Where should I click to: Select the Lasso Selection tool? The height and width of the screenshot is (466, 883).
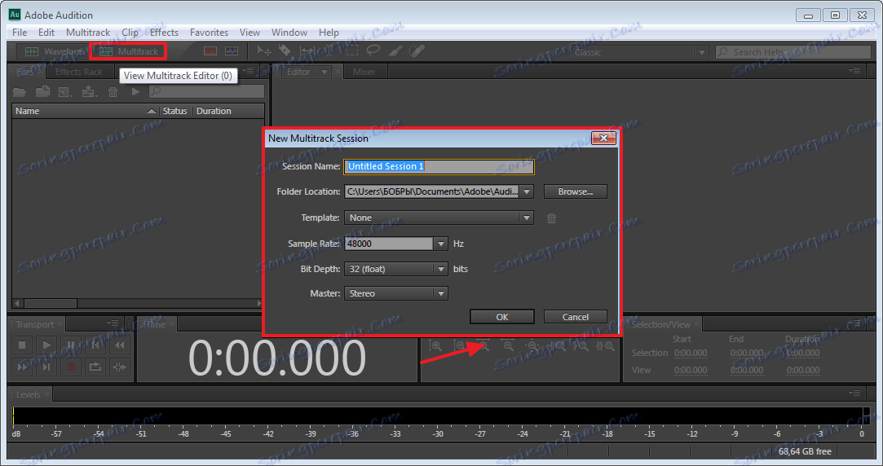coord(373,51)
